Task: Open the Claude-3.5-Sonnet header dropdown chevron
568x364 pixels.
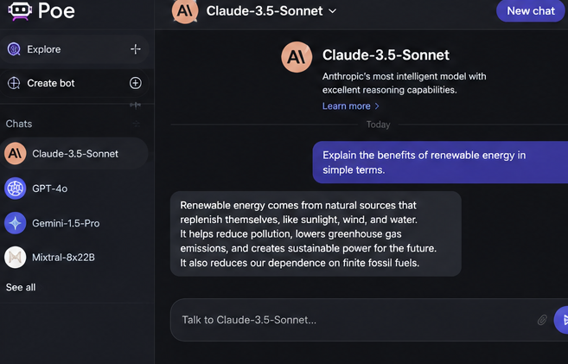Action: (x=332, y=11)
